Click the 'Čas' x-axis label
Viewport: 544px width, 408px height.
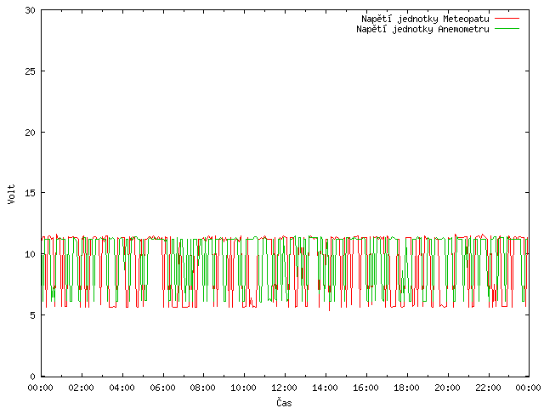[284, 402]
